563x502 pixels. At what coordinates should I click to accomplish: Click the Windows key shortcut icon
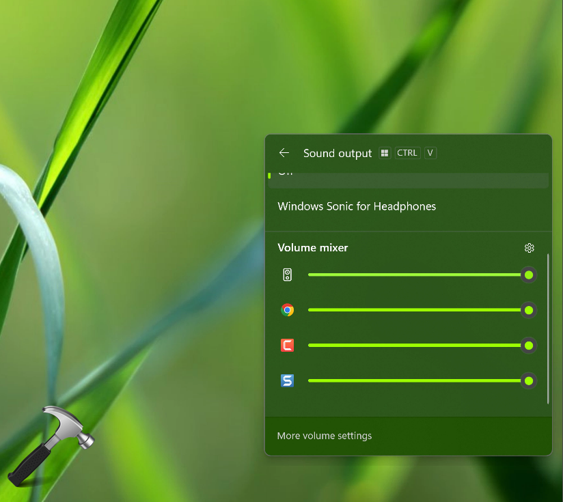385,153
